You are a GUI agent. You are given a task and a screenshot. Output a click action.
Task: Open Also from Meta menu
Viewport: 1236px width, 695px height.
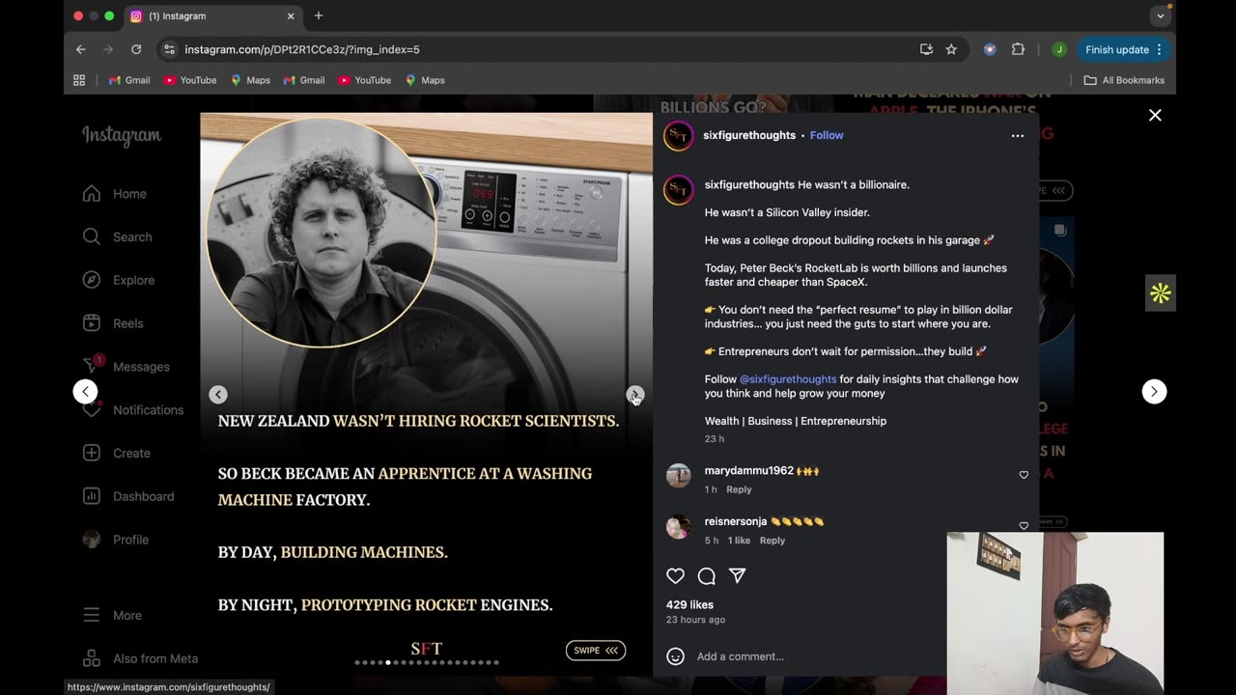tap(140, 658)
